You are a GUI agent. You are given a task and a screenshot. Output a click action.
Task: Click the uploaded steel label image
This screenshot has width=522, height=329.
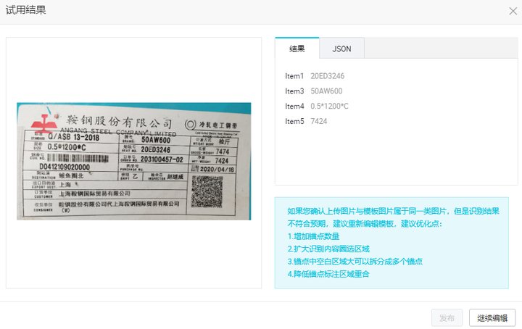[x=134, y=162]
